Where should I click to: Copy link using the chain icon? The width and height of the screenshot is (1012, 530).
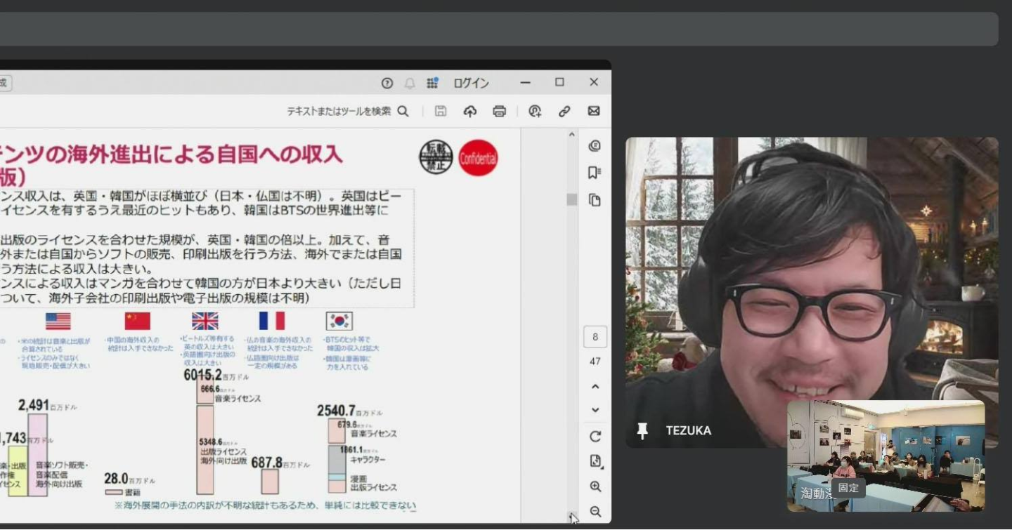[x=564, y=111]
